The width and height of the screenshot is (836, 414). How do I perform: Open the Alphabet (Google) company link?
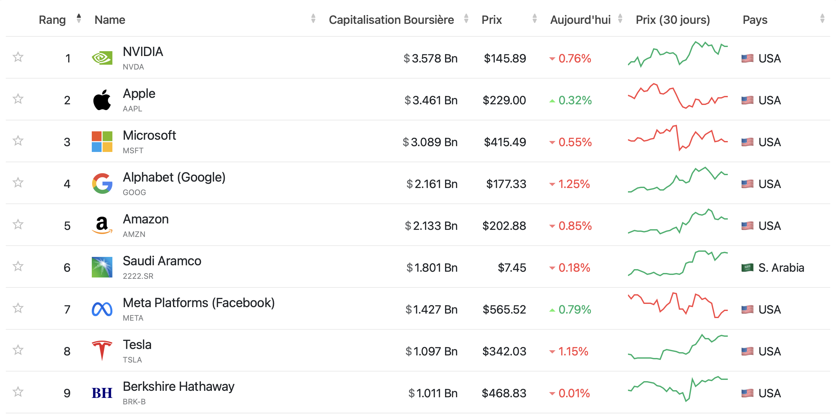click(174, 177)
